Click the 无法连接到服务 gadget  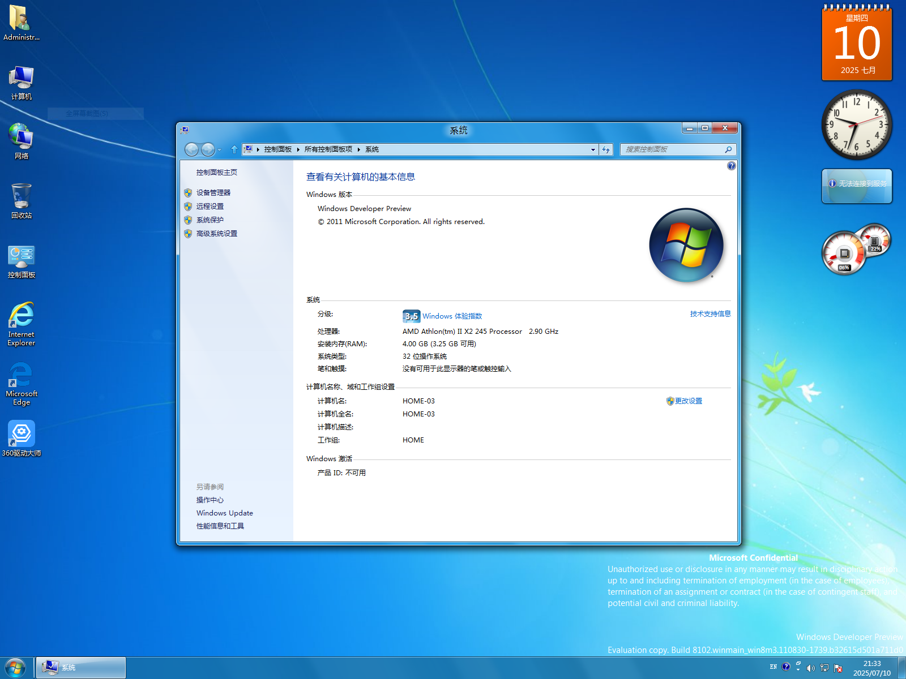click(x=857, y=186)
